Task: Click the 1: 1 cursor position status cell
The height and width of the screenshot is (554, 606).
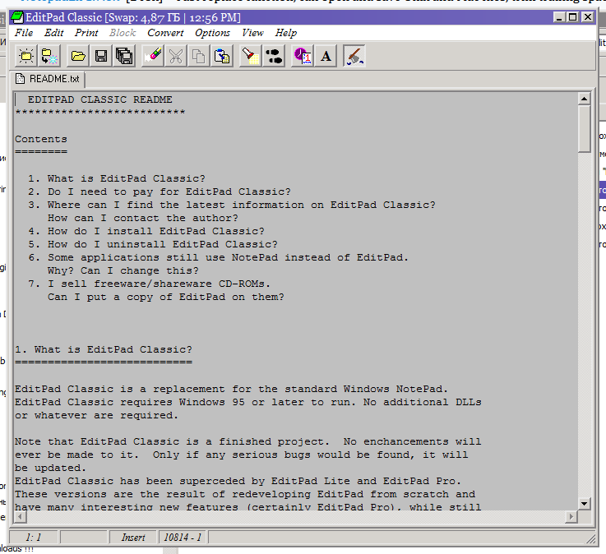Action: [34, 538]
